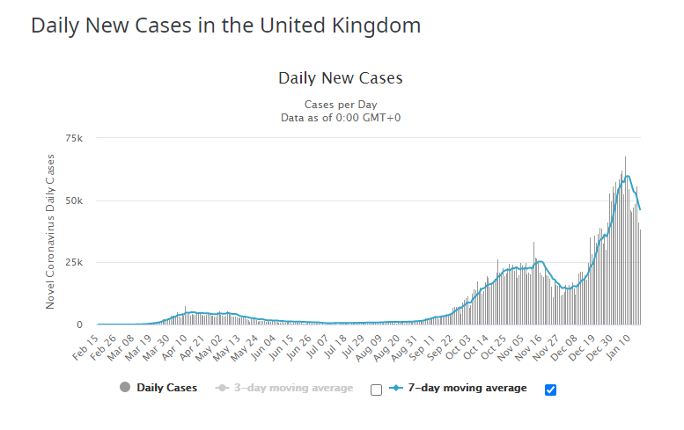Click the Cases per Day subtitle
Screen dimensions: 684x430
click(x=341, y=104)
